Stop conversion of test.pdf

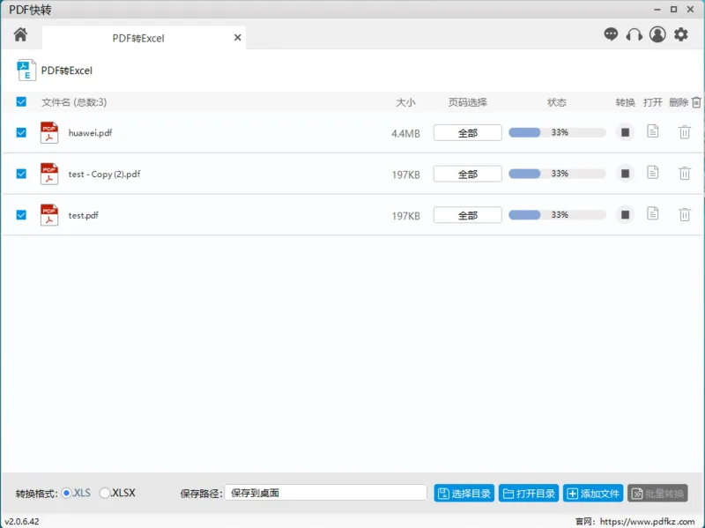tap(625, 214)
